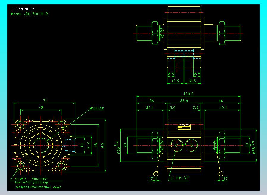Pick the "and M8X1.25X10dp" note text

tap(29, 187)
